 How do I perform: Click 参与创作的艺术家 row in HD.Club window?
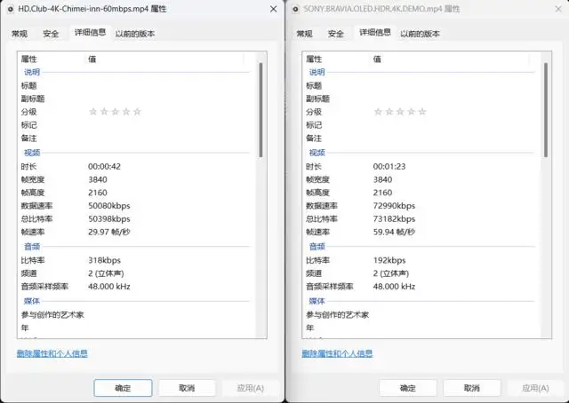tap(134, 315)
